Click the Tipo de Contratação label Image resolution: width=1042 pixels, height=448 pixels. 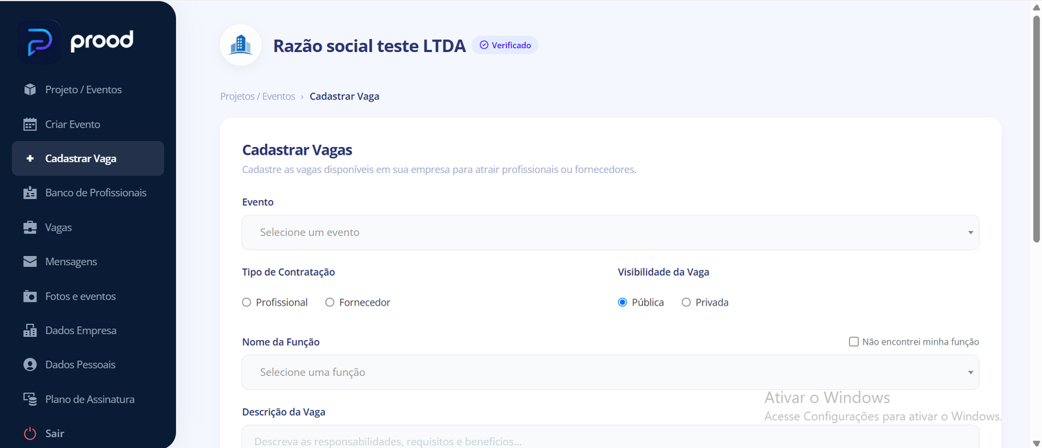[x=289, y=272]
